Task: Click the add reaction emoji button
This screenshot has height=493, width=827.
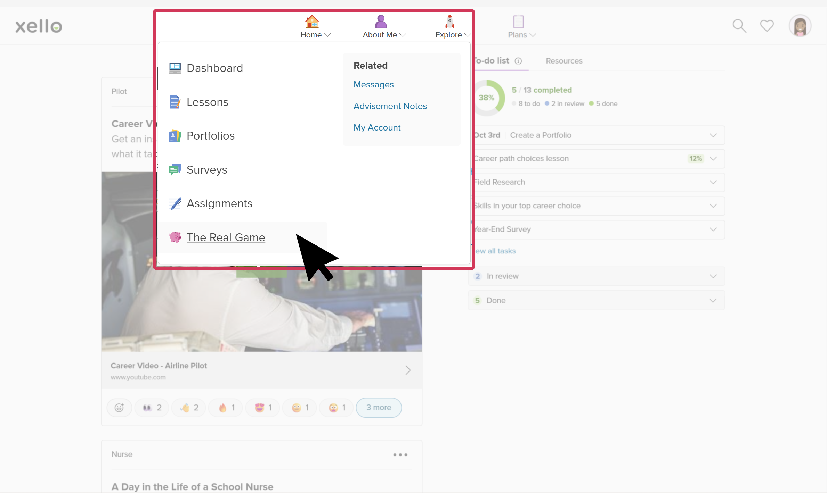Action: [119, 408]
